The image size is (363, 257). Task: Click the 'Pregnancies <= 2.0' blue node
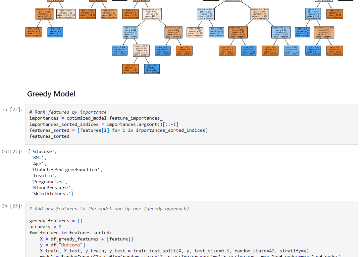click(281, 32)
